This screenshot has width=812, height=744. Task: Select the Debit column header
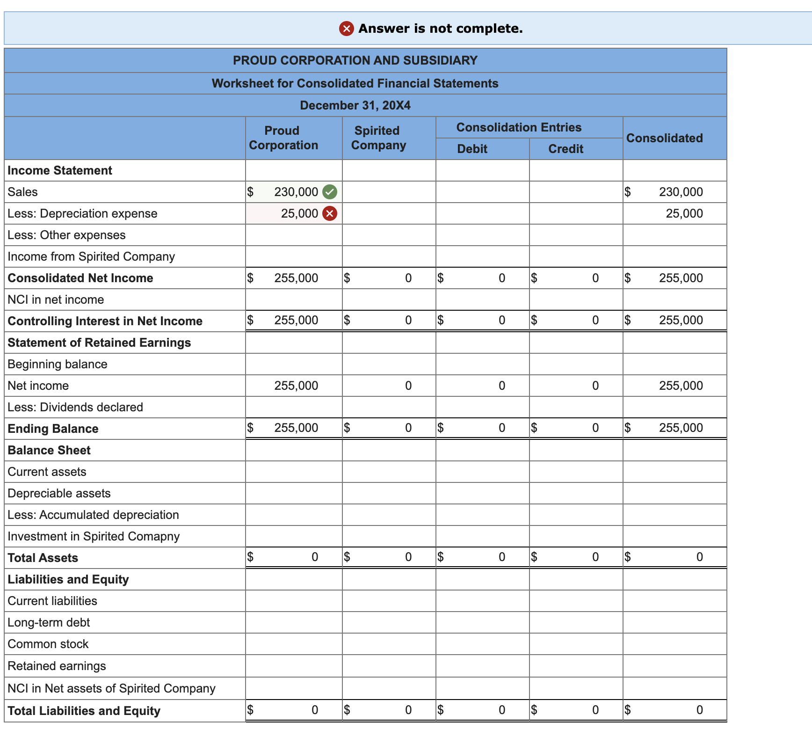[x=472, y=149]
